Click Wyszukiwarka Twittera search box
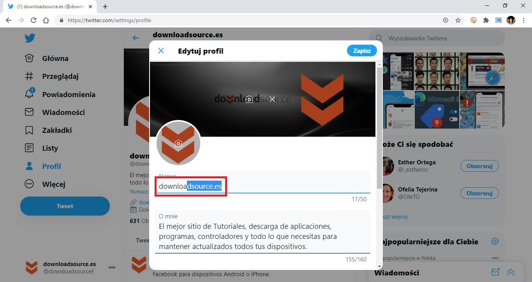Screen dimensions: 532x282 437,38
